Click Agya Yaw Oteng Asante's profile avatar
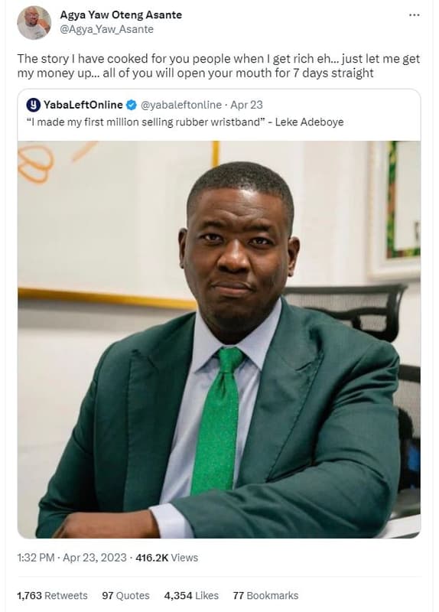The image size is (439, 612). click(x=34, y=23)
